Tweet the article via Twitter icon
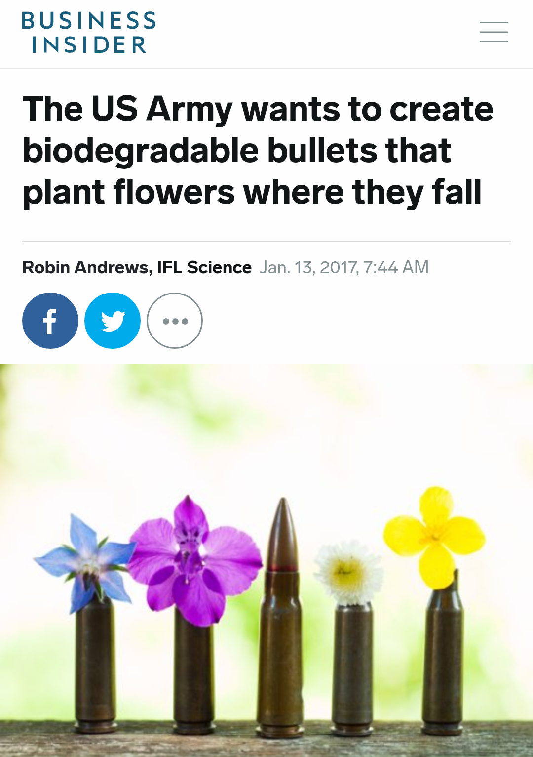 point(113,321)
